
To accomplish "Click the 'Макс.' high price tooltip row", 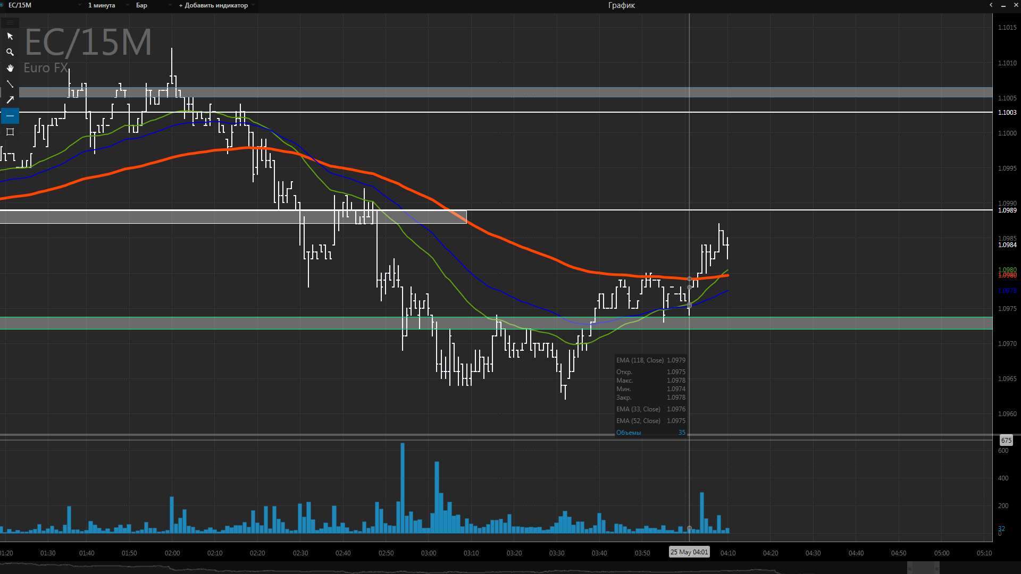I will 651,381.
